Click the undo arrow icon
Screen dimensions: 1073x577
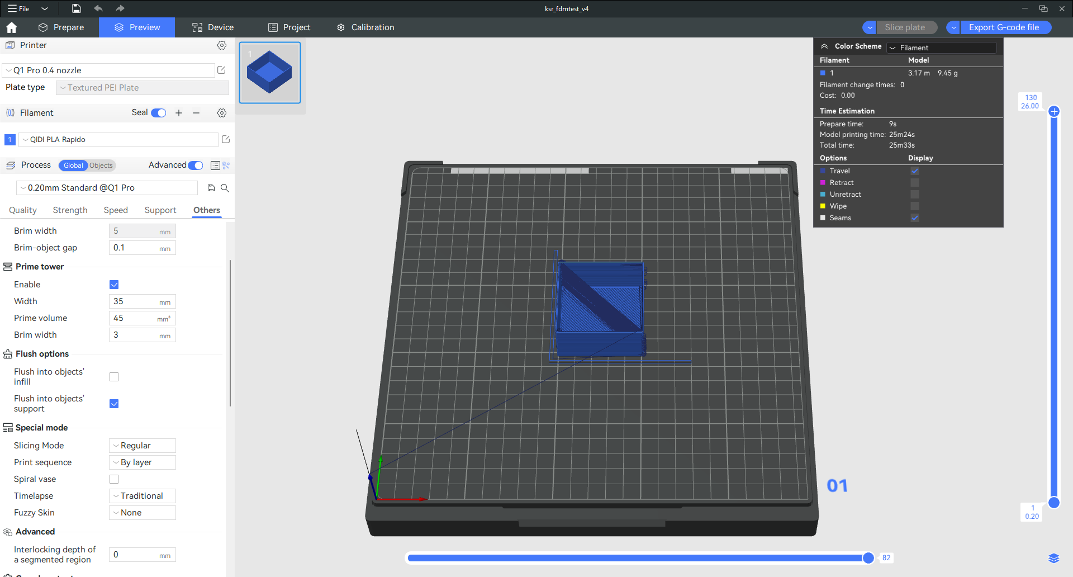[98, 8]
